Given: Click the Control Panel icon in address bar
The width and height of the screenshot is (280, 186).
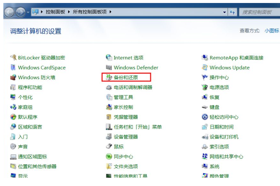Looking at the screenshot, I should pyautogui.click(x=35, y=12).
